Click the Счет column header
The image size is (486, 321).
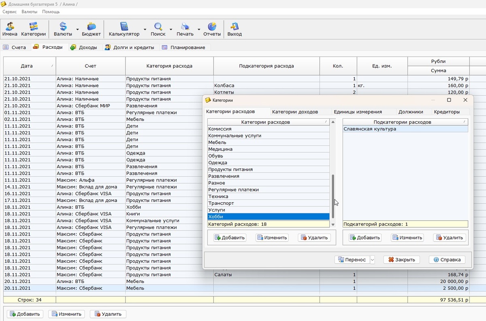tap(91, 66)
